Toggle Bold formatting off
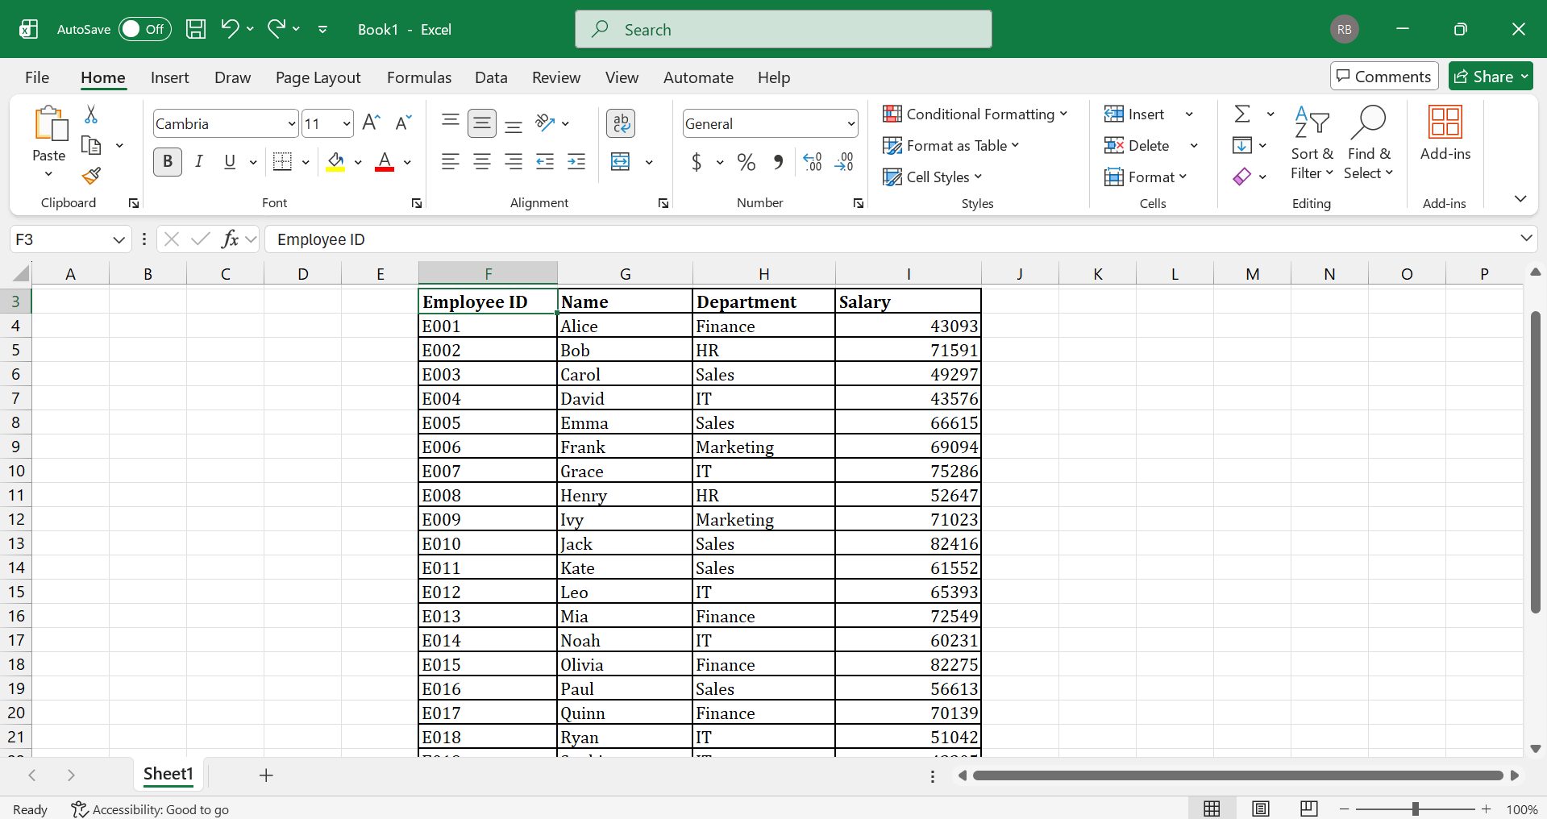The height and width of the screenshot is (819, 1547). pyautogui.click(x=168, y=161)
